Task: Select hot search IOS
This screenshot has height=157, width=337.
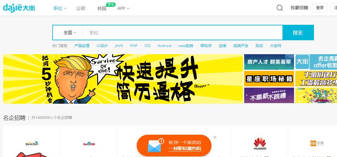Action: (147, 46)
